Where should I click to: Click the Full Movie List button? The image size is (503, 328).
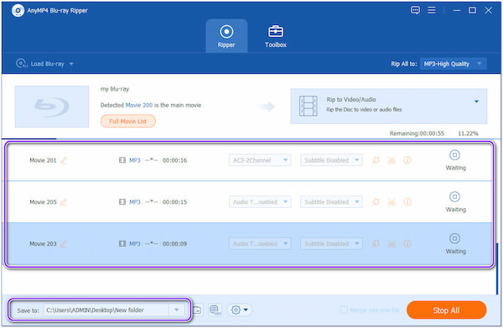(128, 122)
